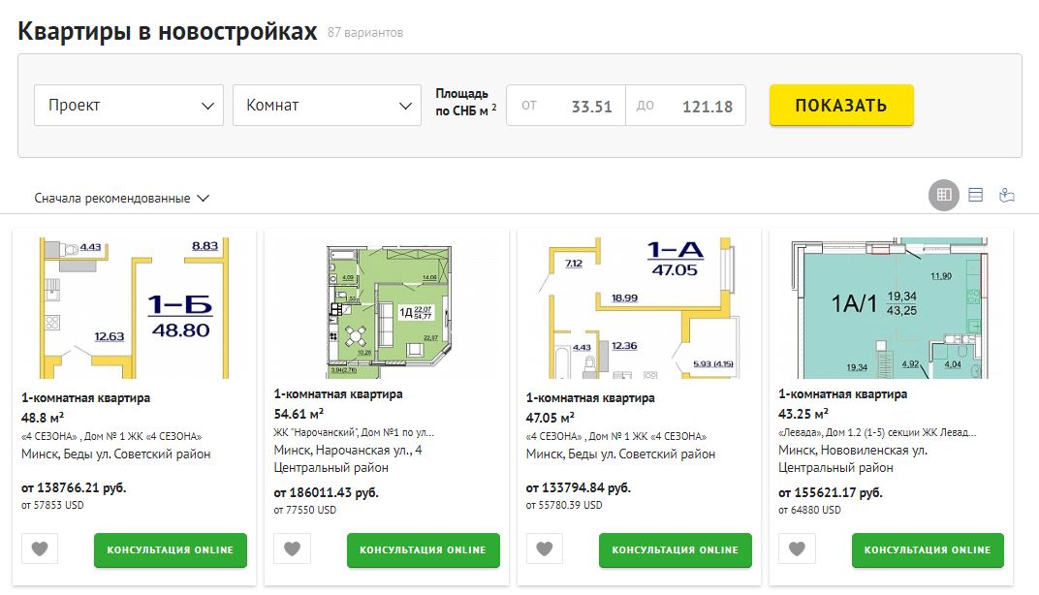Add 43.25 m² apartment to favorites

point(797,549)
